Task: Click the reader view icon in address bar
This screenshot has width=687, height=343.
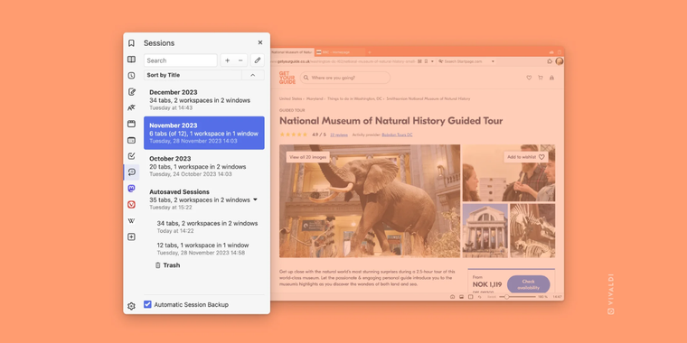Action: click(419, 61)
